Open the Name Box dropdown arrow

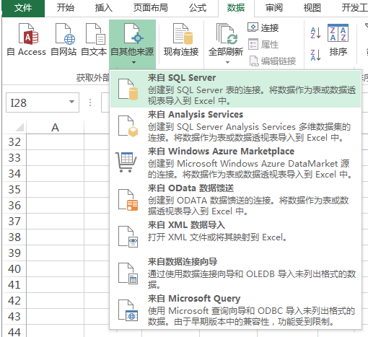pos(71,102)
